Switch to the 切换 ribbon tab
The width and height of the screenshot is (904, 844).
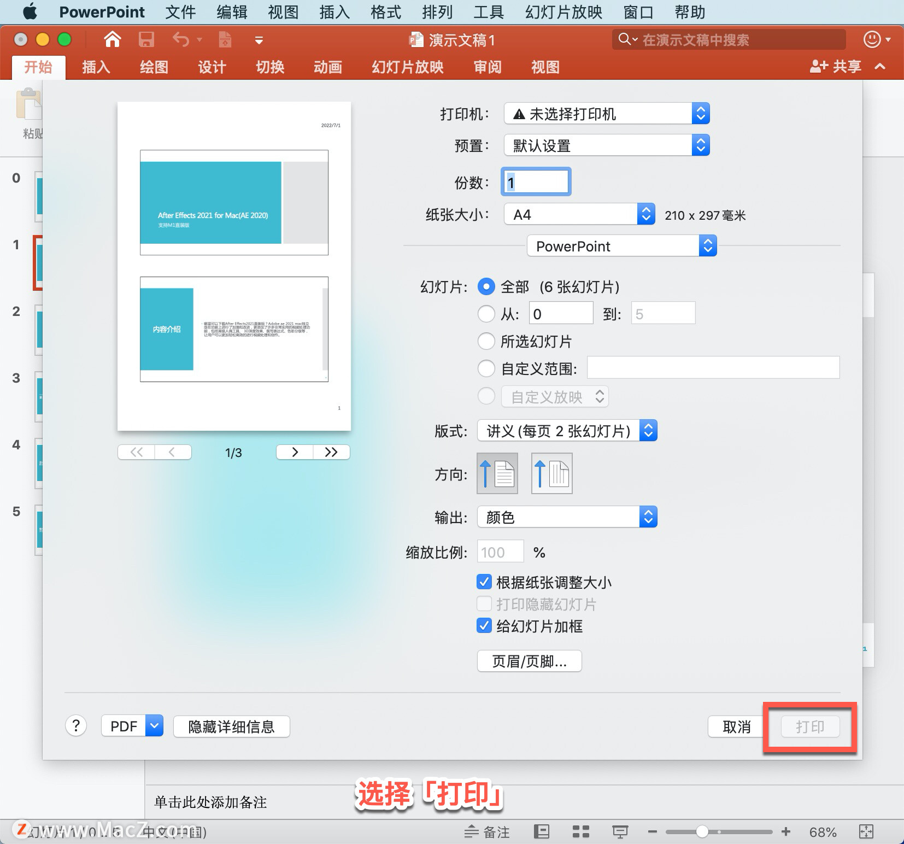point(270,67)
